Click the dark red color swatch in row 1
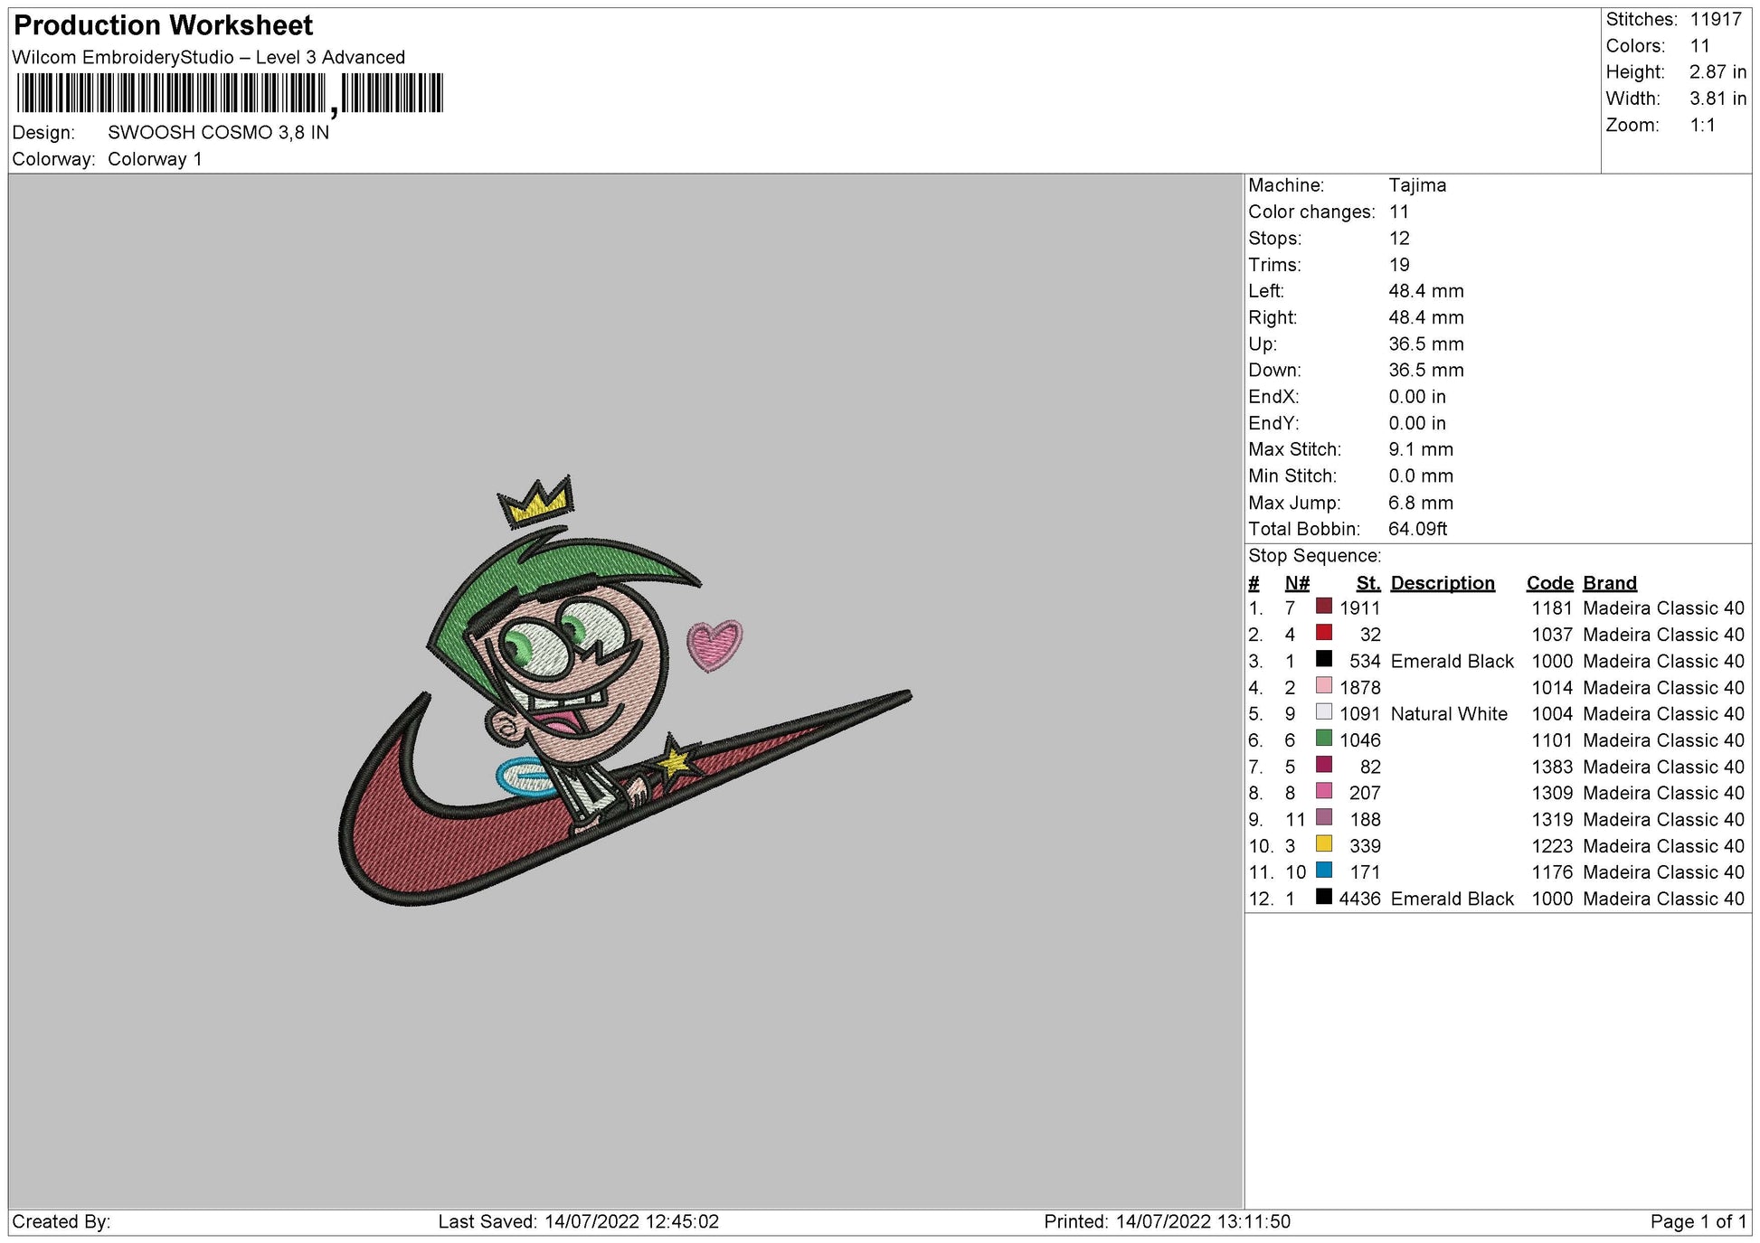This screenshot has width=1760, height=1243. pyautogui.click(x=1324, y=607)
